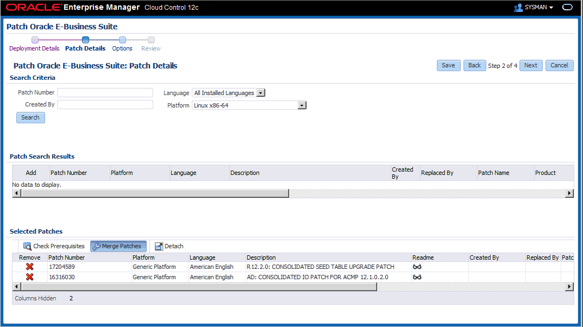Select the Patch Details step
583x327 pixels.
(85, 48)
